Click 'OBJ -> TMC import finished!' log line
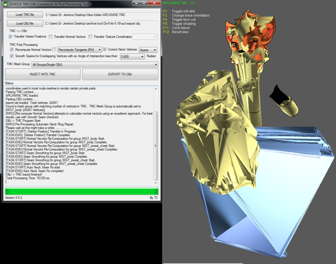Viewport: 336px width, 264px height. [24, 175]
